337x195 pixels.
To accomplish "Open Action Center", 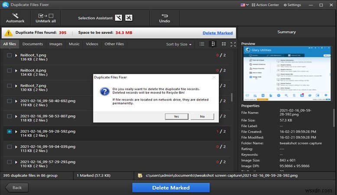I will [x=265, y=5].
